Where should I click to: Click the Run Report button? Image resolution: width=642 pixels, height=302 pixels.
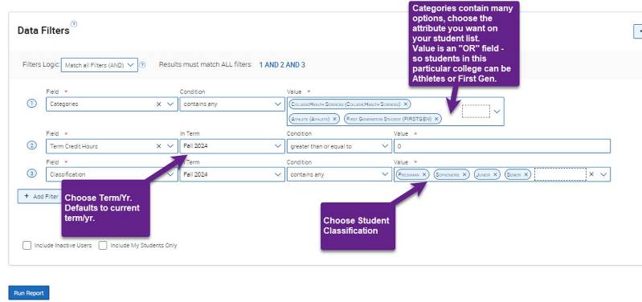tap(29, 293)
